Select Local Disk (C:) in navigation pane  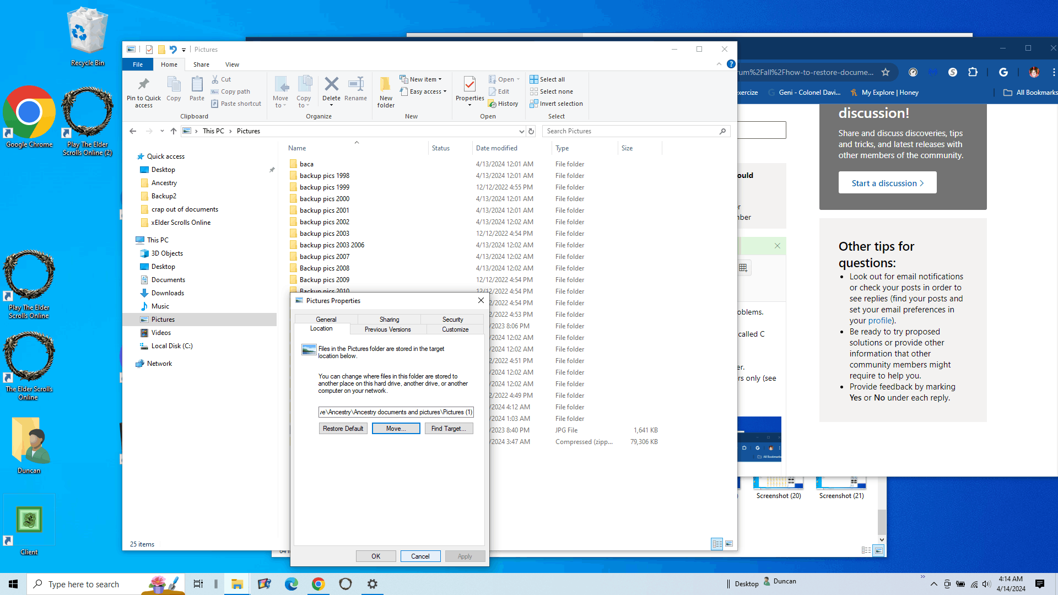(172, 346)
